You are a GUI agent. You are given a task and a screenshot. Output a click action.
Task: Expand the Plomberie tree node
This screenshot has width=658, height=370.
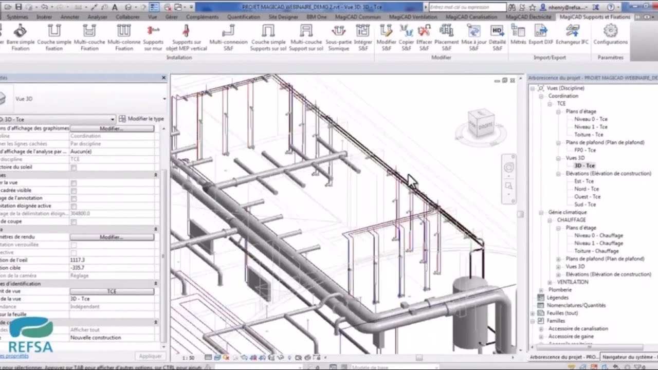click(541, 290)
